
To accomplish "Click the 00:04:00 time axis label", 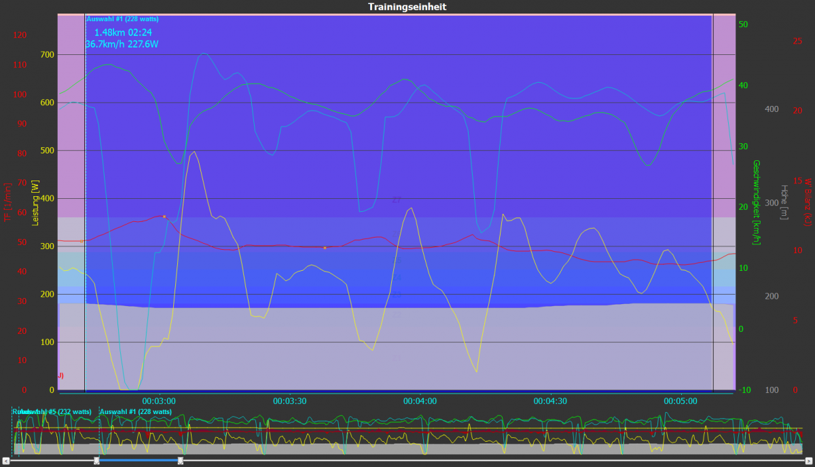I will pos(420,401).
